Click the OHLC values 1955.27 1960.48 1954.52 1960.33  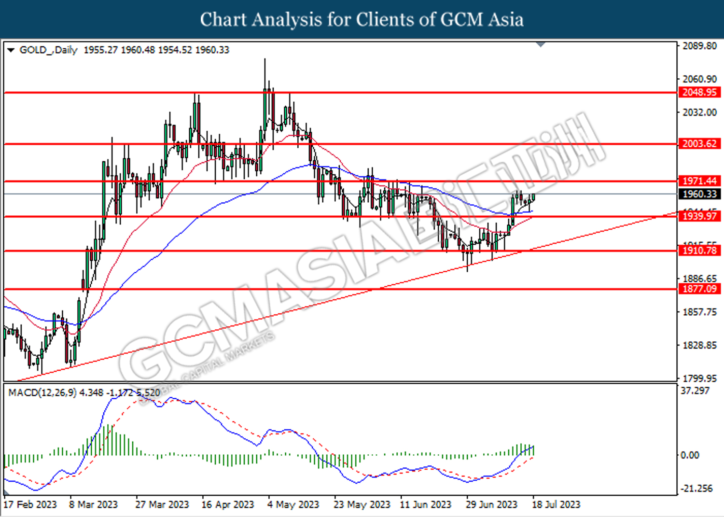pyautogui.click(x=156, y=50)
